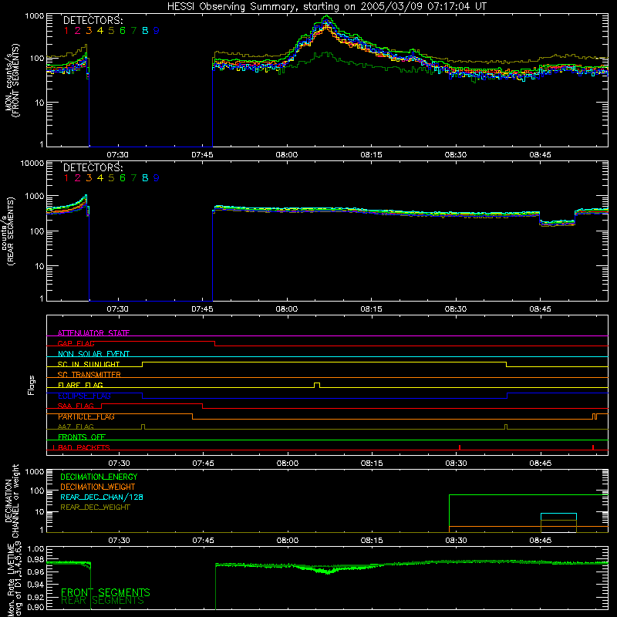
Task: Select detector number 9 in the front segments legend
Action: [x=157, y=31]
